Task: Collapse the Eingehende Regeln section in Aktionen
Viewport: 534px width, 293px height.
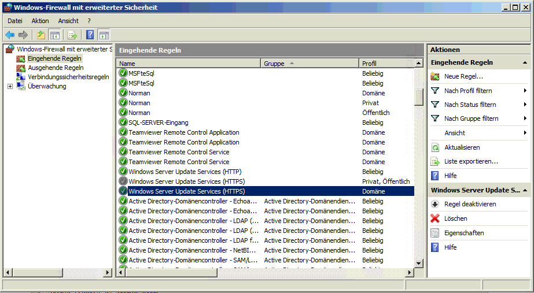Action: pos(525,62)
